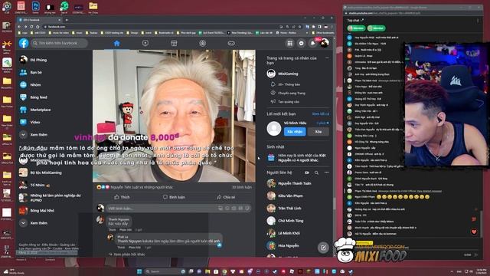Viewport: 490px width, 276px height.
Task: Open the emoji picker in comment box
Action: pyautogui.click(x=227, y=208)
